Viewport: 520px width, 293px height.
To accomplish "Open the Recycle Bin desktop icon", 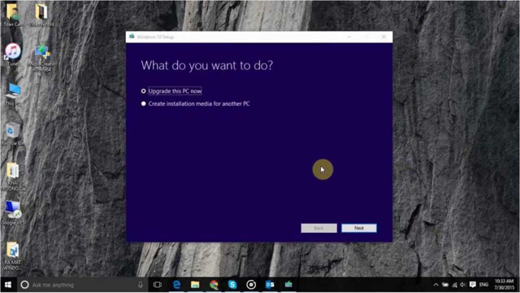I will [13, 134].
